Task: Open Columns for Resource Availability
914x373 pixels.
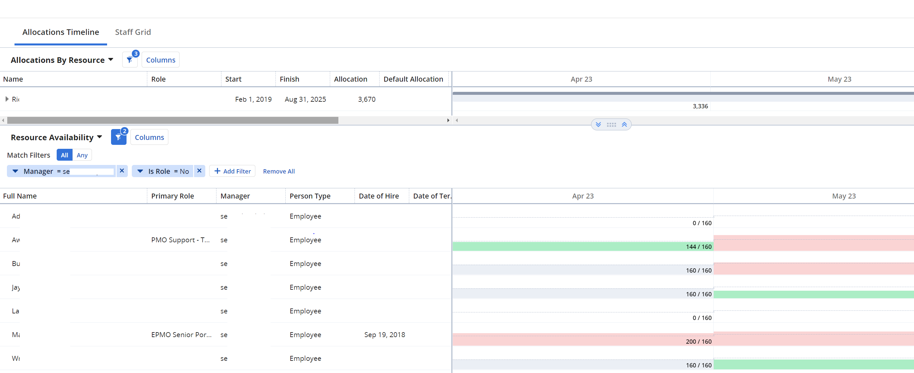Action: tap(149, 137)
